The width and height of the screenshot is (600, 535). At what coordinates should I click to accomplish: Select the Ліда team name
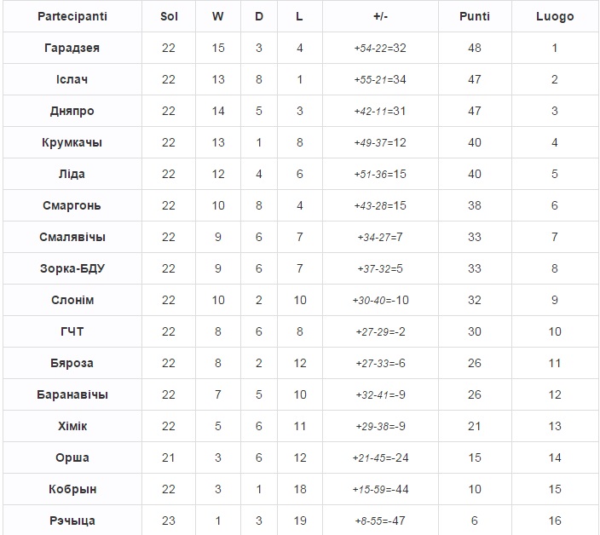[x=72, y=174]
